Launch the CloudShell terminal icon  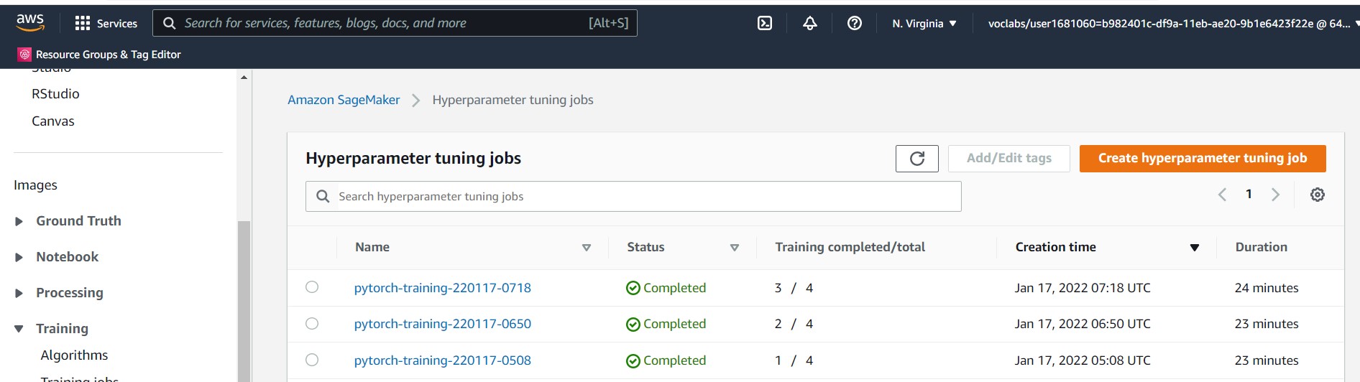point(765,23)
